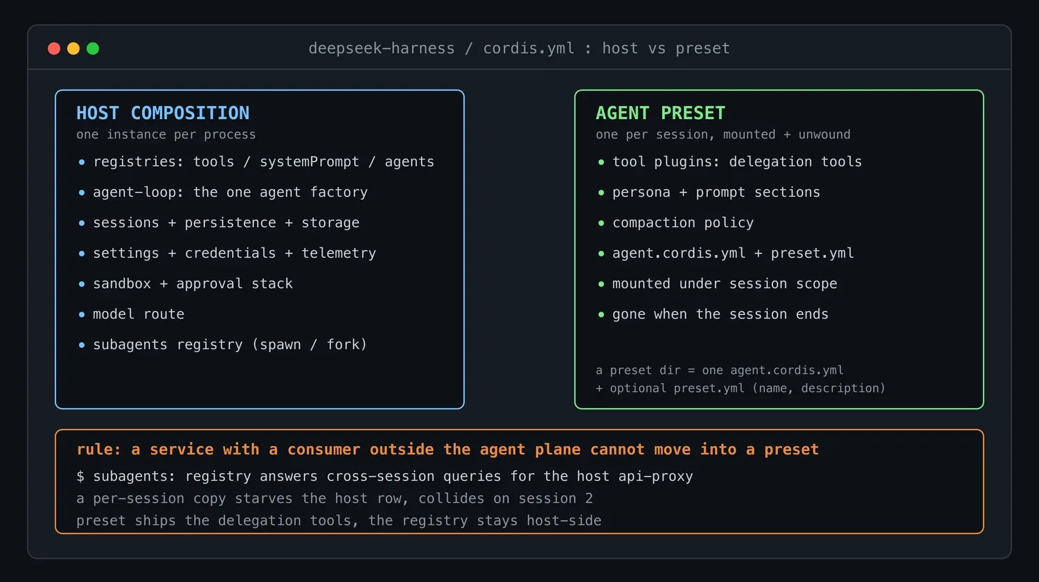Select the "HOST COMPOSITION" heading
Screen dimensions: 1039x582
[x=163, y=113]
